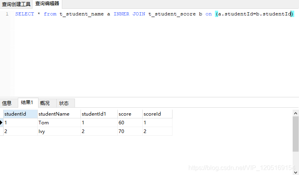Click the score column header
Image resolution: width=299 pixels, height=175 pixels.
pyautogui.click(x=130, y=114)
